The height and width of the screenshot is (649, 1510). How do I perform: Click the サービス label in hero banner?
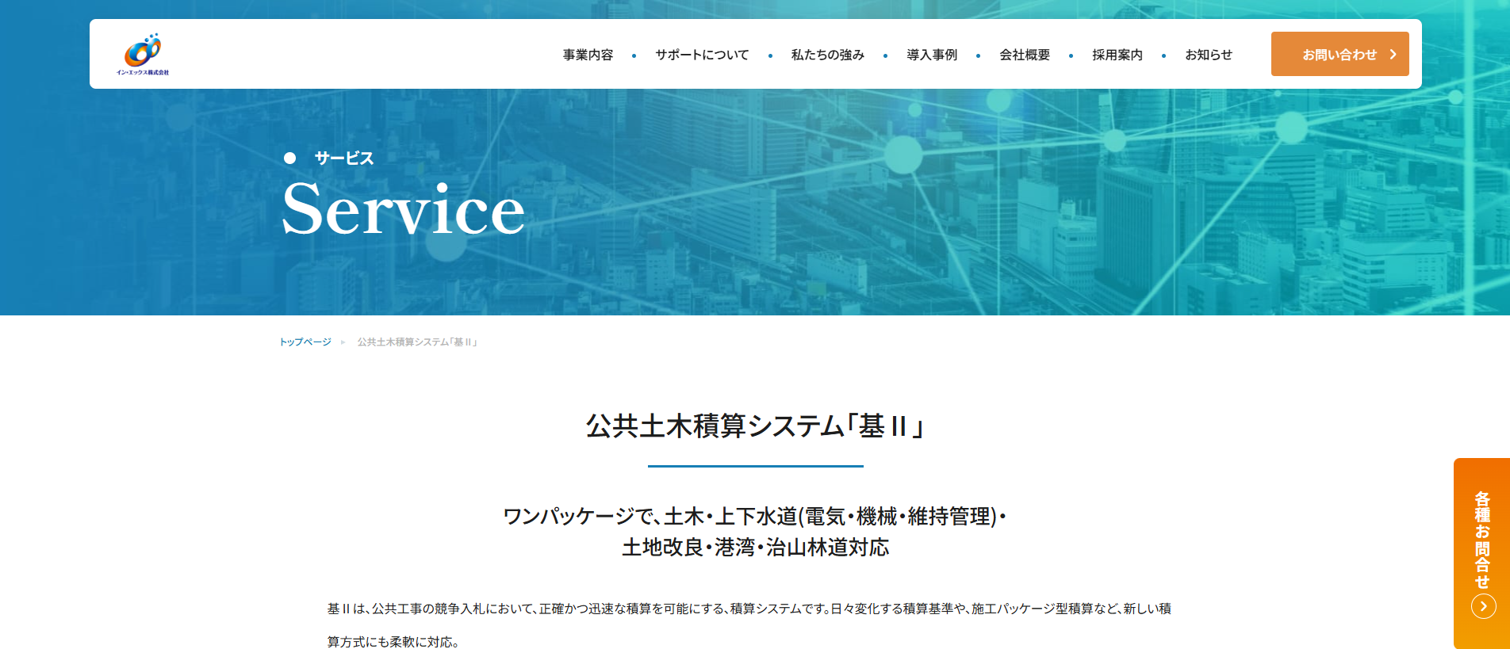click(x=344, y=158)
